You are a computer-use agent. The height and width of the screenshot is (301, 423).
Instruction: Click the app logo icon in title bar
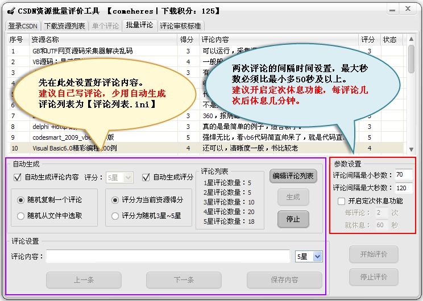tap(11, 11)
